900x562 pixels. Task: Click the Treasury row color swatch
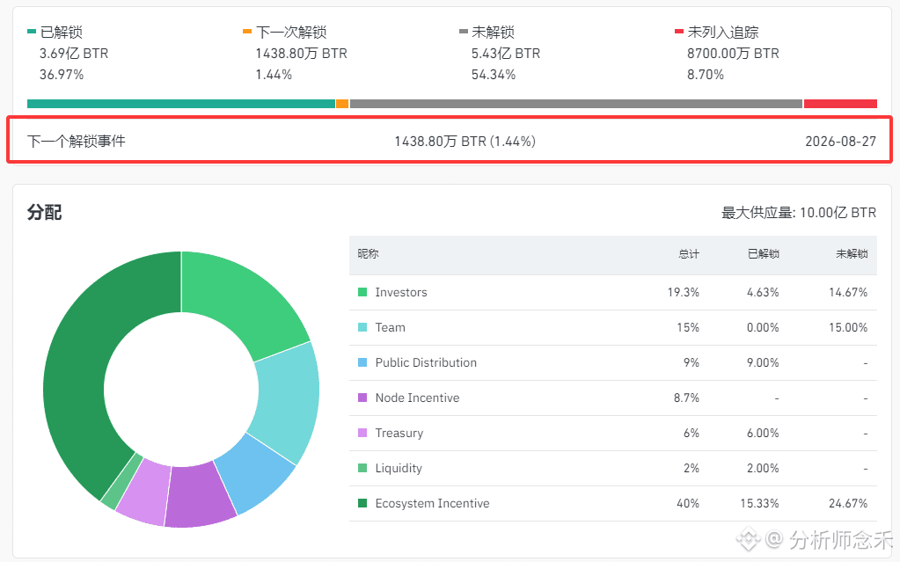(x=362, y=433)
